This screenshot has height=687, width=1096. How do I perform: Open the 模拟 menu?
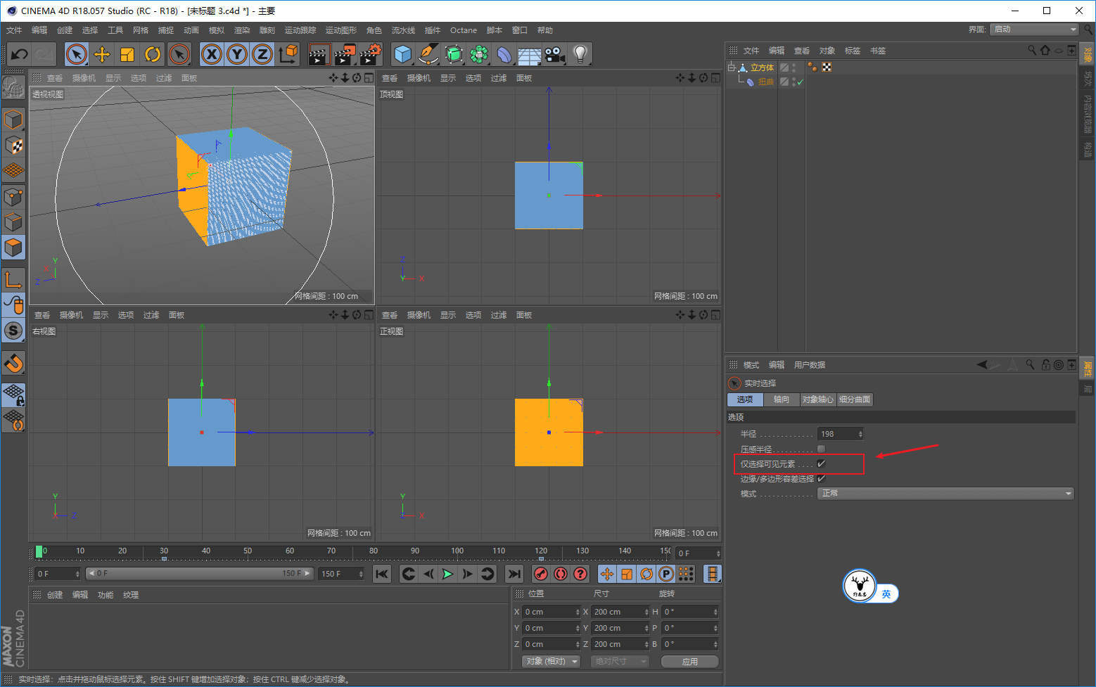click(x=217, y=30)
